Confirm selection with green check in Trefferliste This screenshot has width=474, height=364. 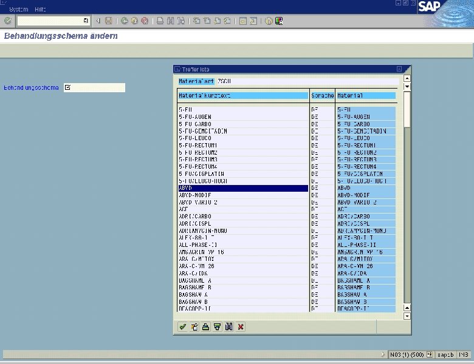[182, 326]
